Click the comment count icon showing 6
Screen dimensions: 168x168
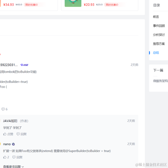[x=4, y=109]
